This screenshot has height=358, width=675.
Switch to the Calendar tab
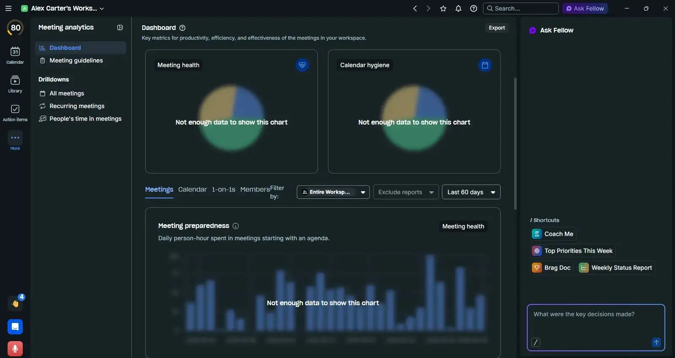pyautogui.click(x=192, y=190)
